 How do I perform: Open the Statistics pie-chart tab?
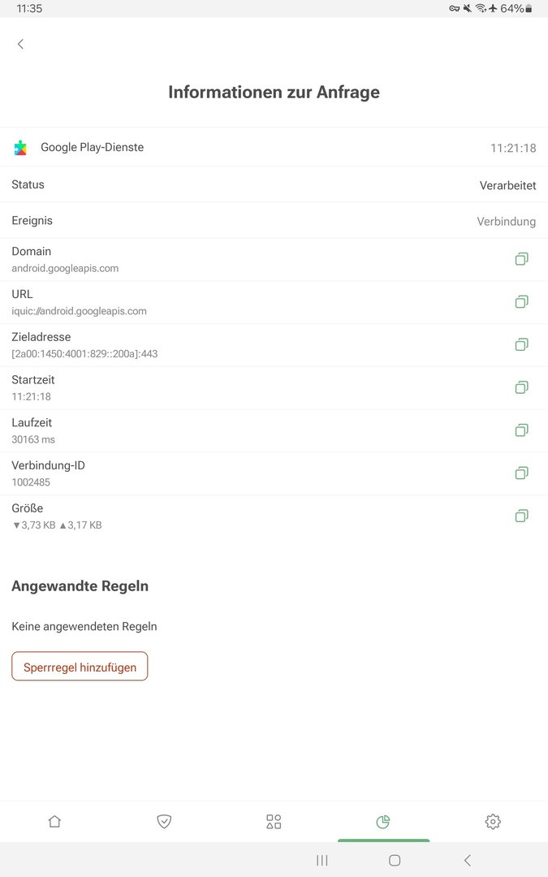pyautogui.click(x=383, y=822)
